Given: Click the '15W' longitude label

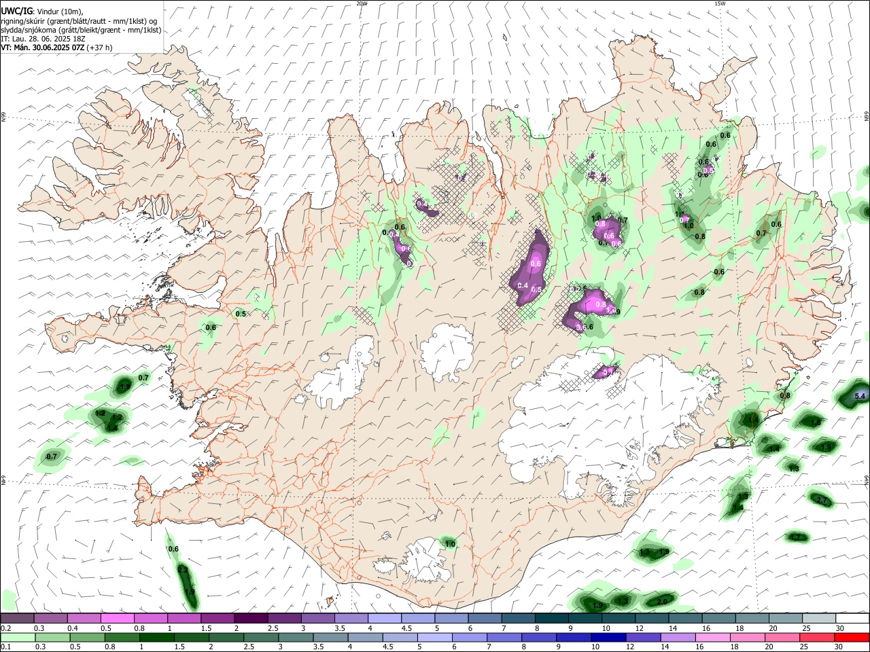Looking at the screenshot, I should click(720, 3).
